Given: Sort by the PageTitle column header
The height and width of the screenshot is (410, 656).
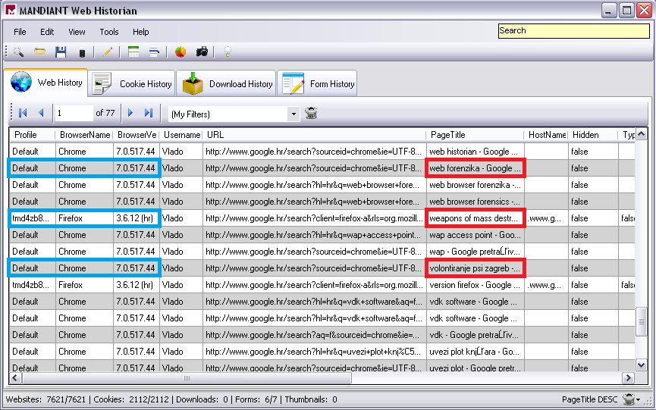Looking at the screenshot, I should tap(474, 135).
